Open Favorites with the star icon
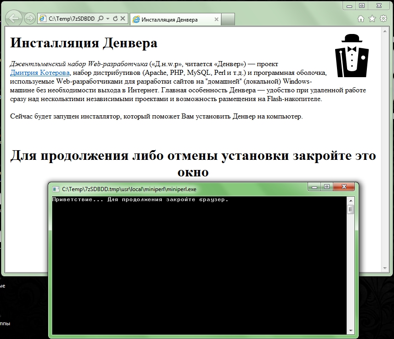Screen dimensions: 394x339 pos(372,18)
